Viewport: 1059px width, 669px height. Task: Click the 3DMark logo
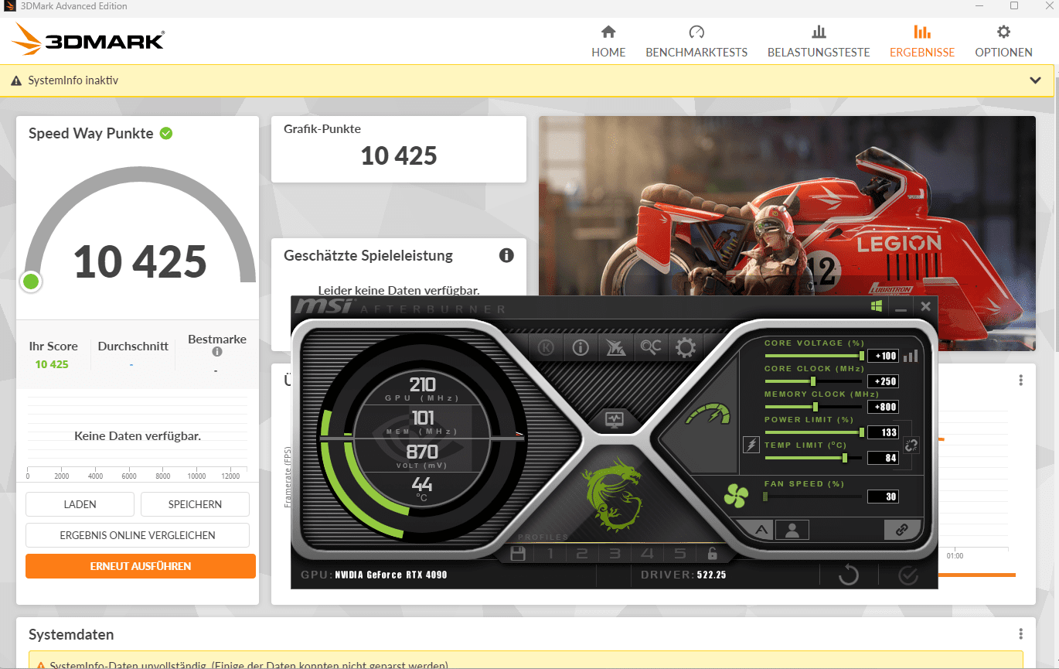[x=89, y=38]
